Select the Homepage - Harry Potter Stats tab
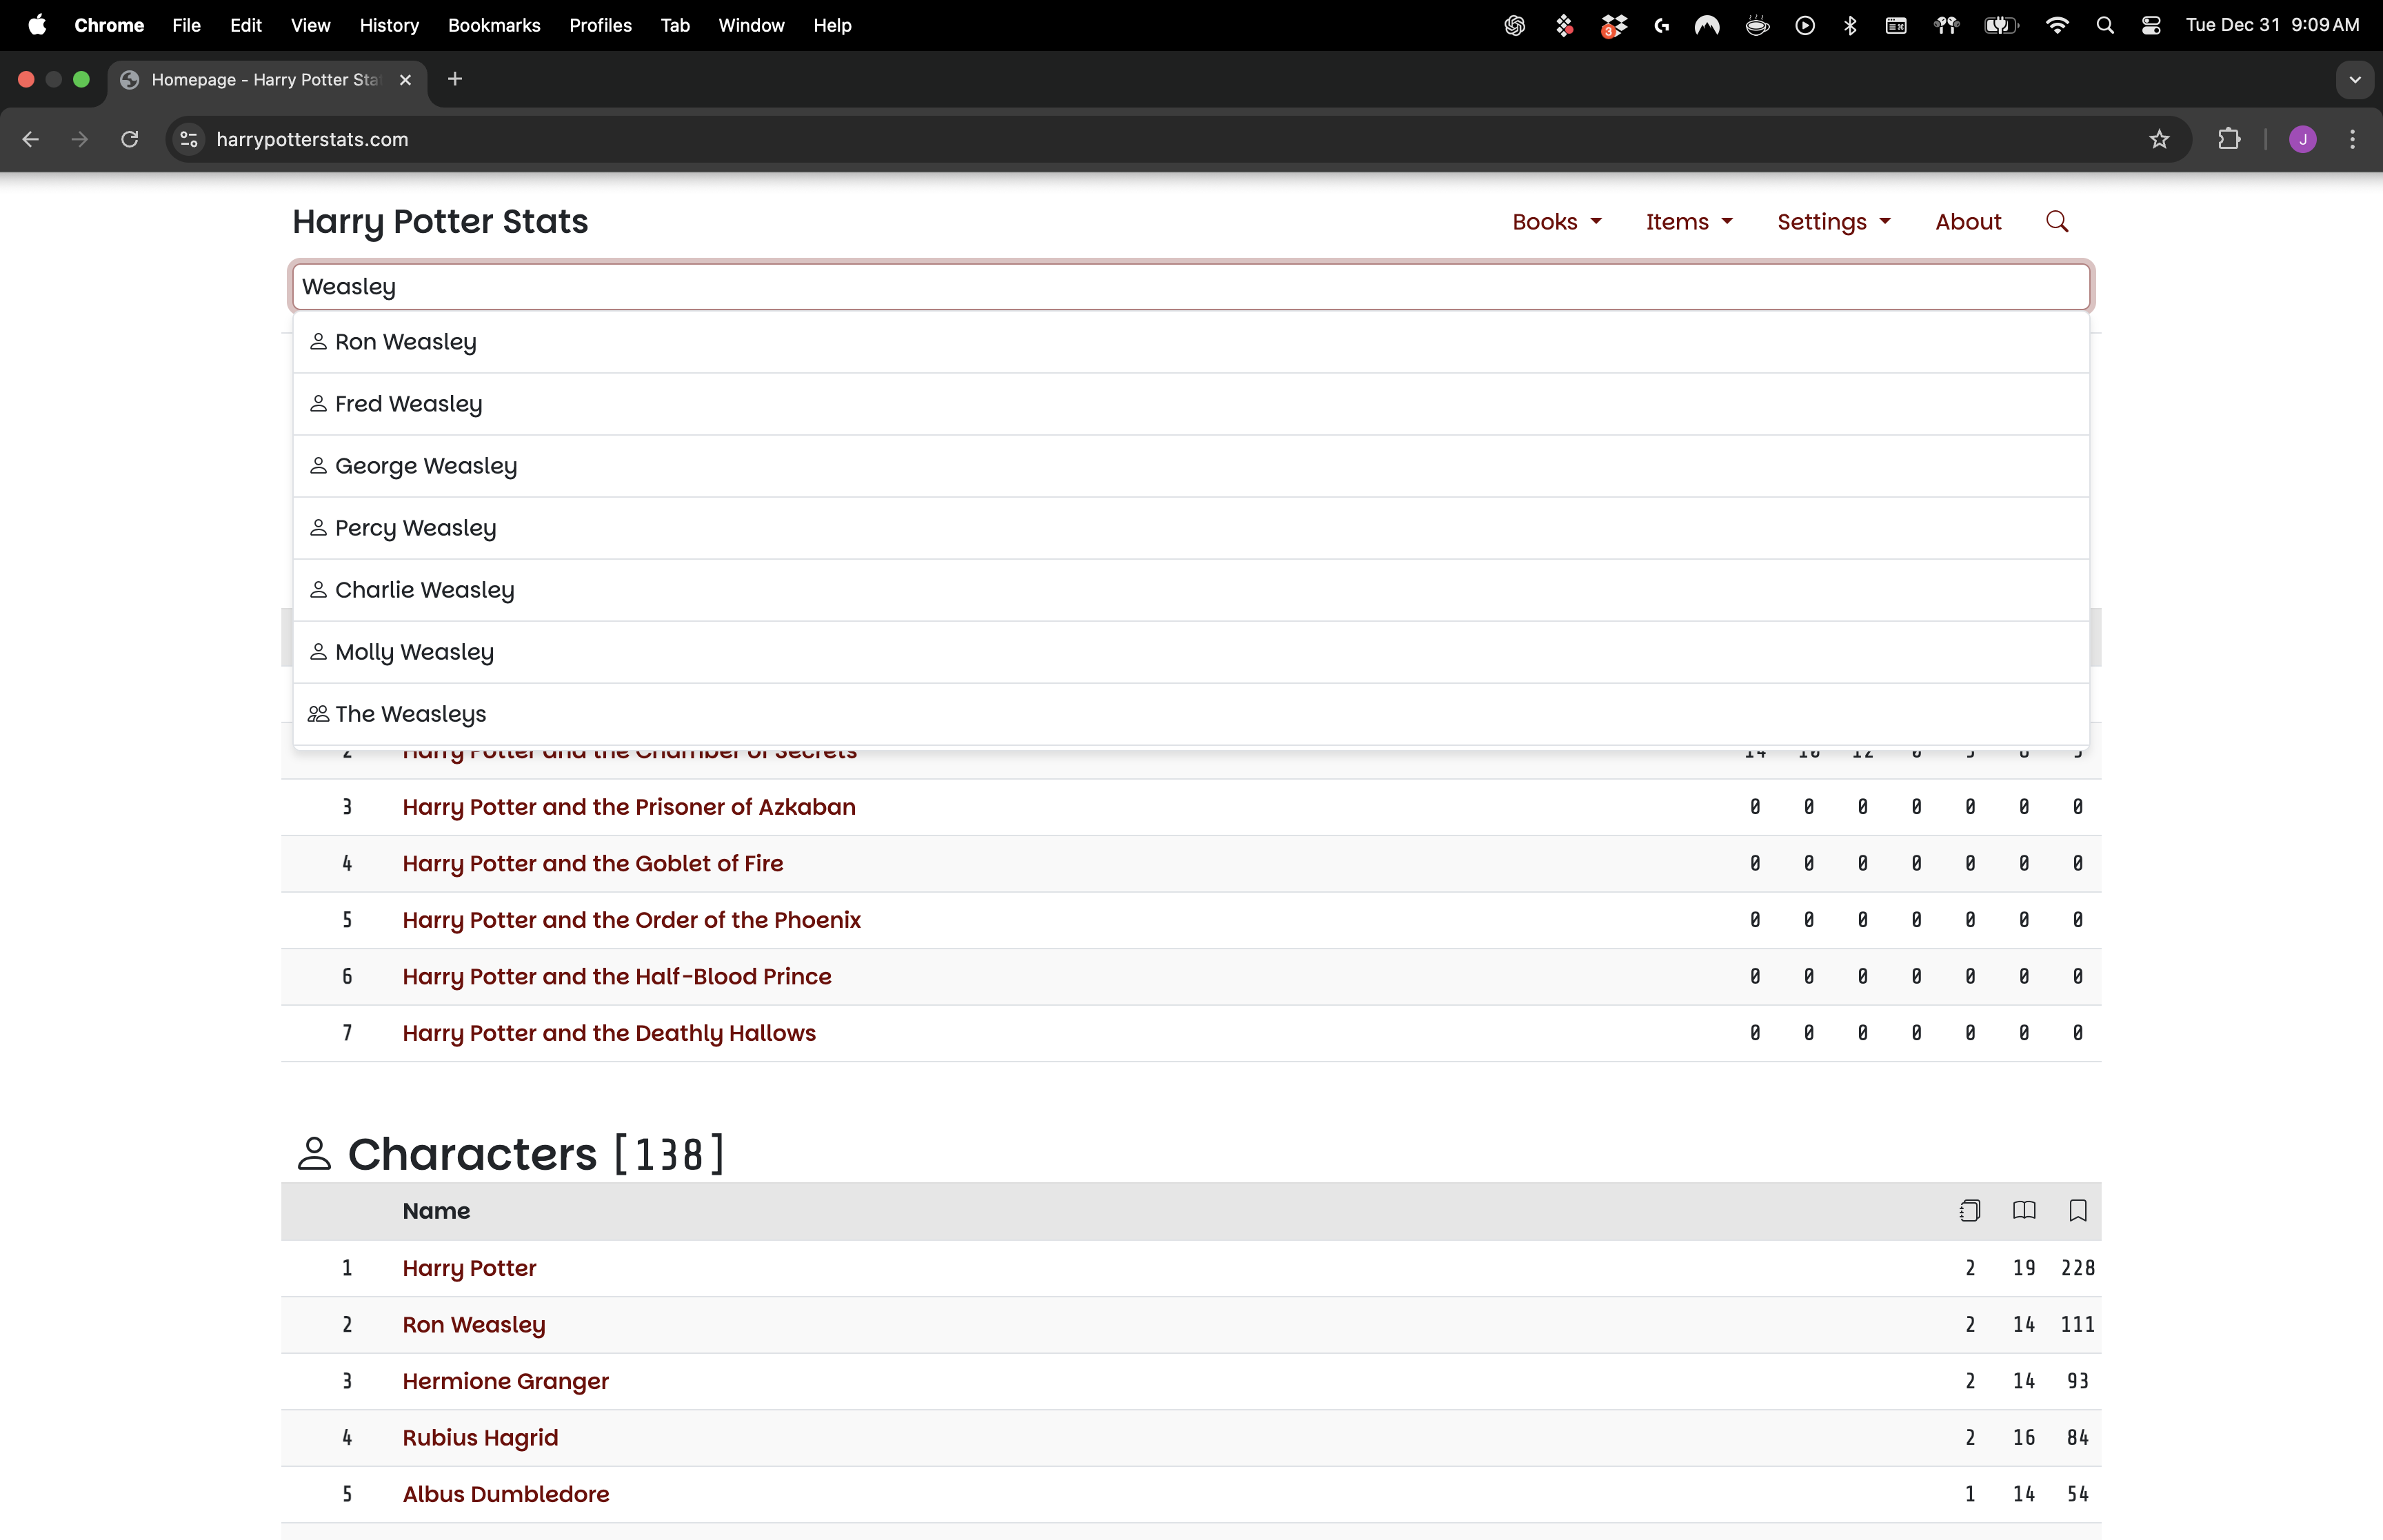Image resolution: width=2383 pixels, height=1540 pixels. click(x=265, y=80)
